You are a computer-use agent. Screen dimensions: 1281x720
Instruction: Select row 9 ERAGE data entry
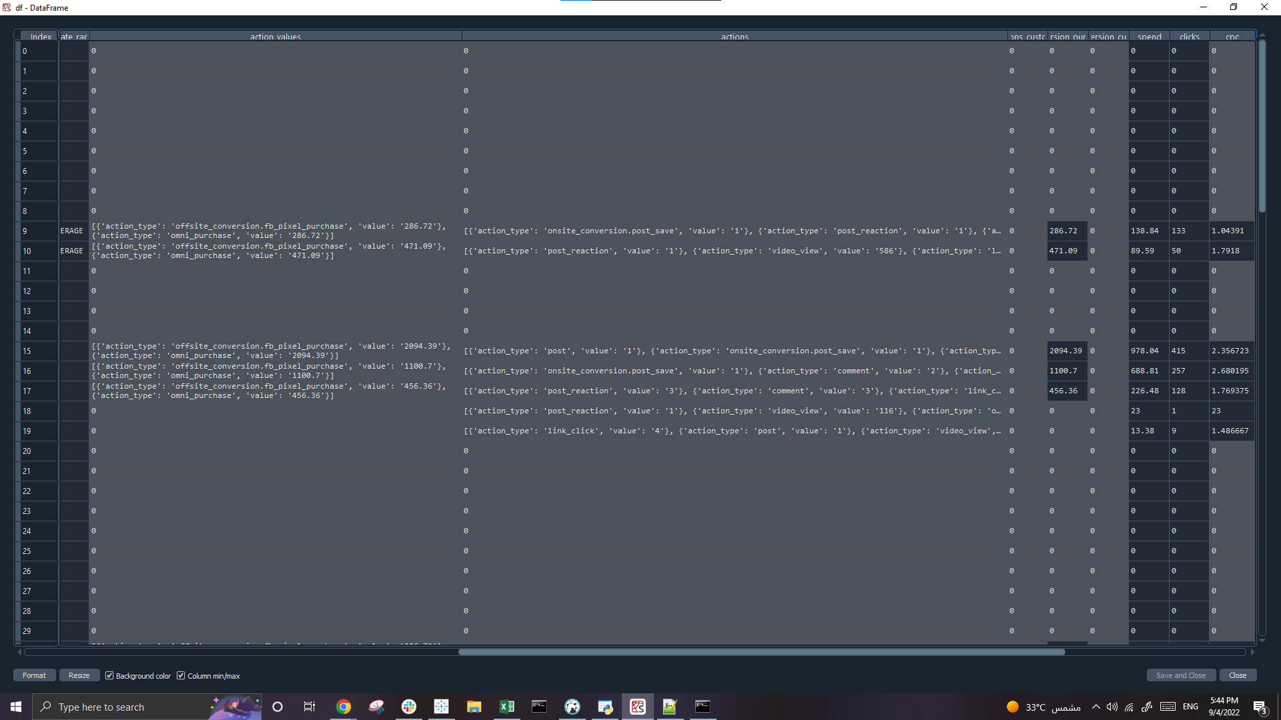[x=73, y=230]
